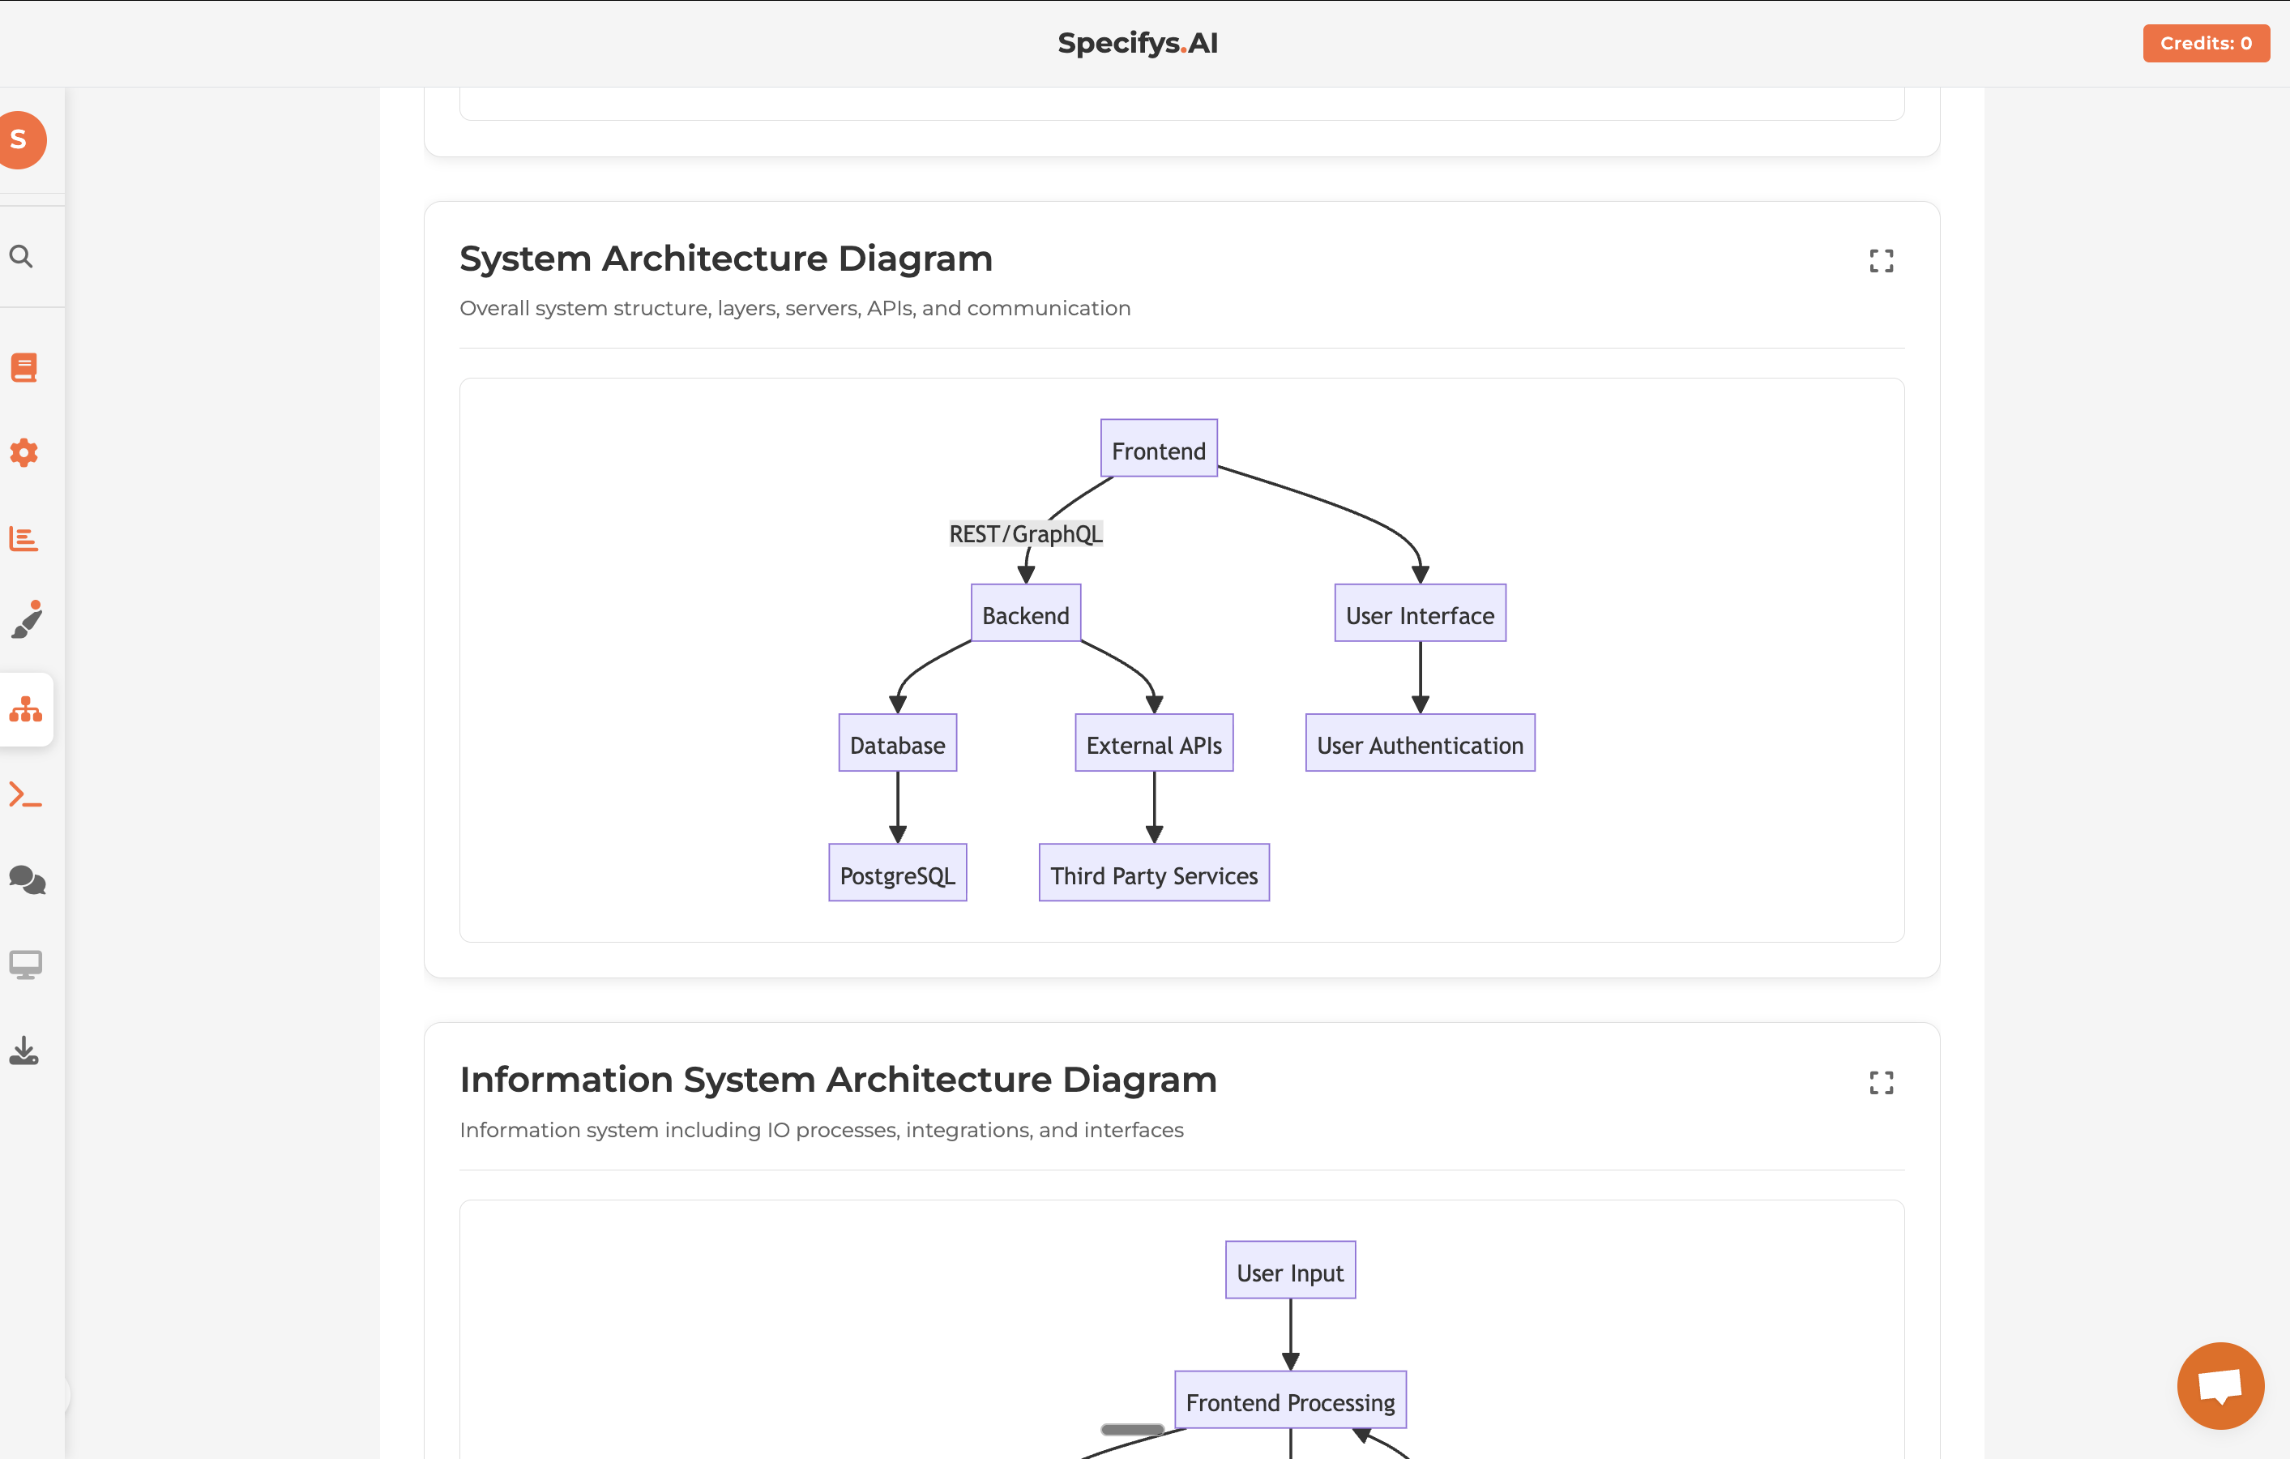Click the User Input node
This screenshot has width=2290, height=1459.
coord(1289,1269)
